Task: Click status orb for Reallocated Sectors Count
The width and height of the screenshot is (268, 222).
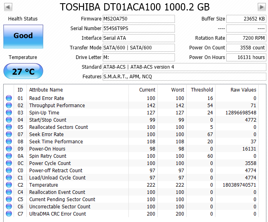Action: pos(9,127)
